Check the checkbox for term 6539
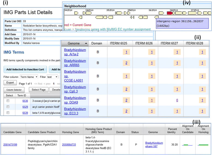The width and height of the screenshot is (212, 155). click(x=8, y=113)
